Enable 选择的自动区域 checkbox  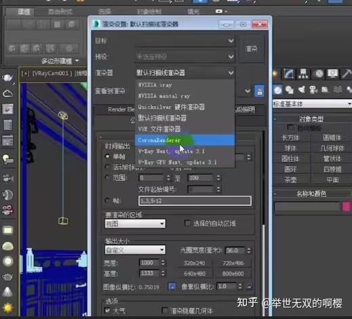187,224
